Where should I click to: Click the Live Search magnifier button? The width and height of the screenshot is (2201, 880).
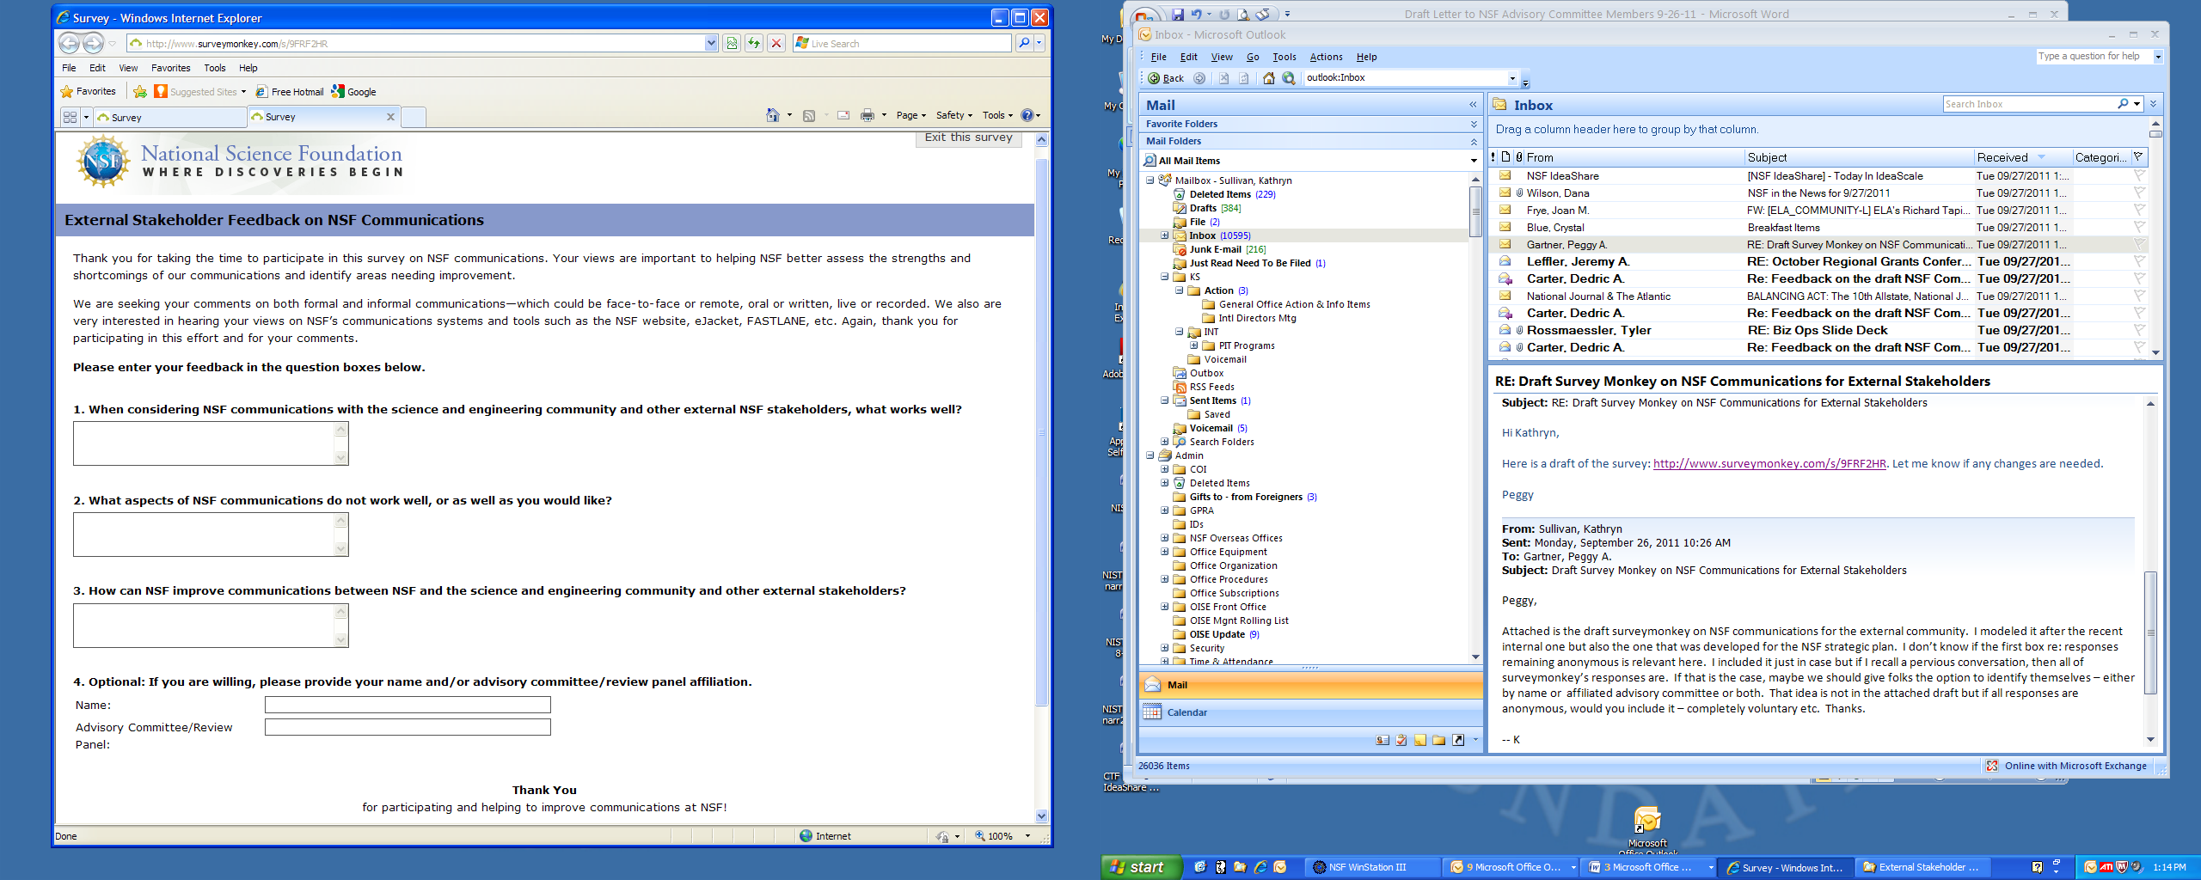pos(1023,43)
